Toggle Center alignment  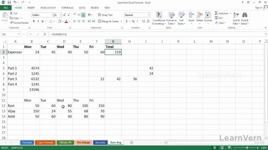pos(79,21)
